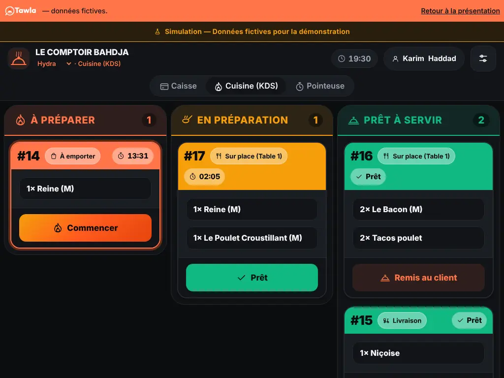504x378 pixels.
Task: Click the 1× Reine (M) item in order #14
Action: click(86, 189)
